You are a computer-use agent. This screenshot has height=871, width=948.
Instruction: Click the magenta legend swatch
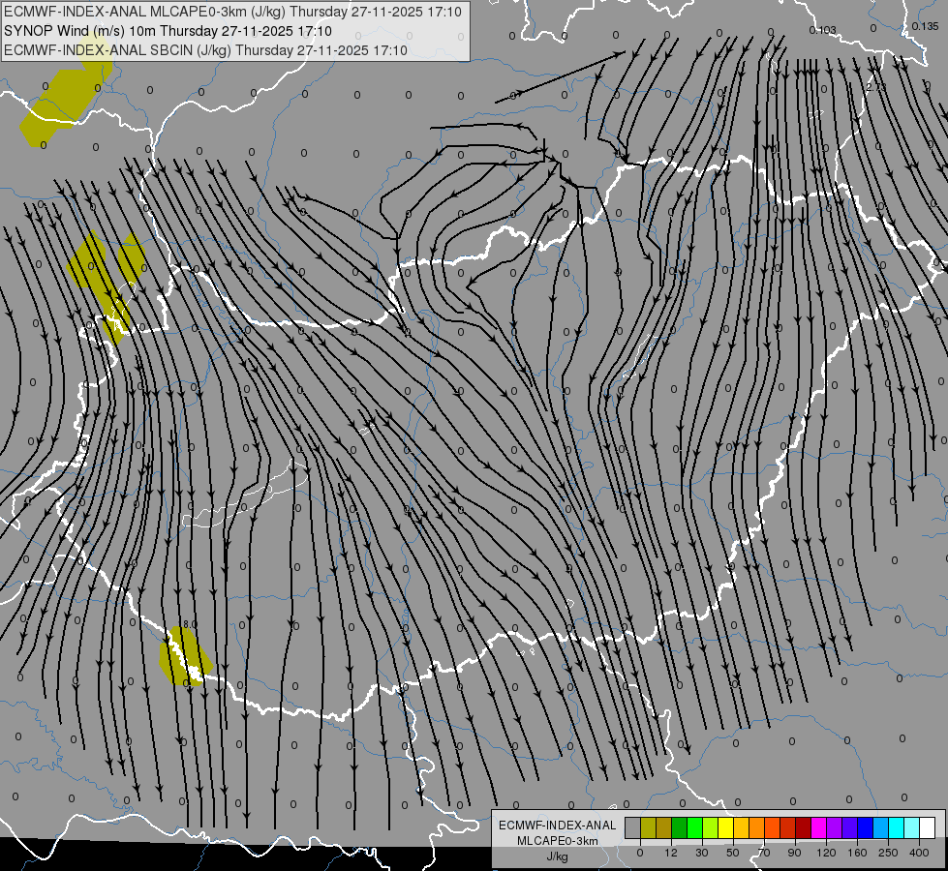pos(818,827)
